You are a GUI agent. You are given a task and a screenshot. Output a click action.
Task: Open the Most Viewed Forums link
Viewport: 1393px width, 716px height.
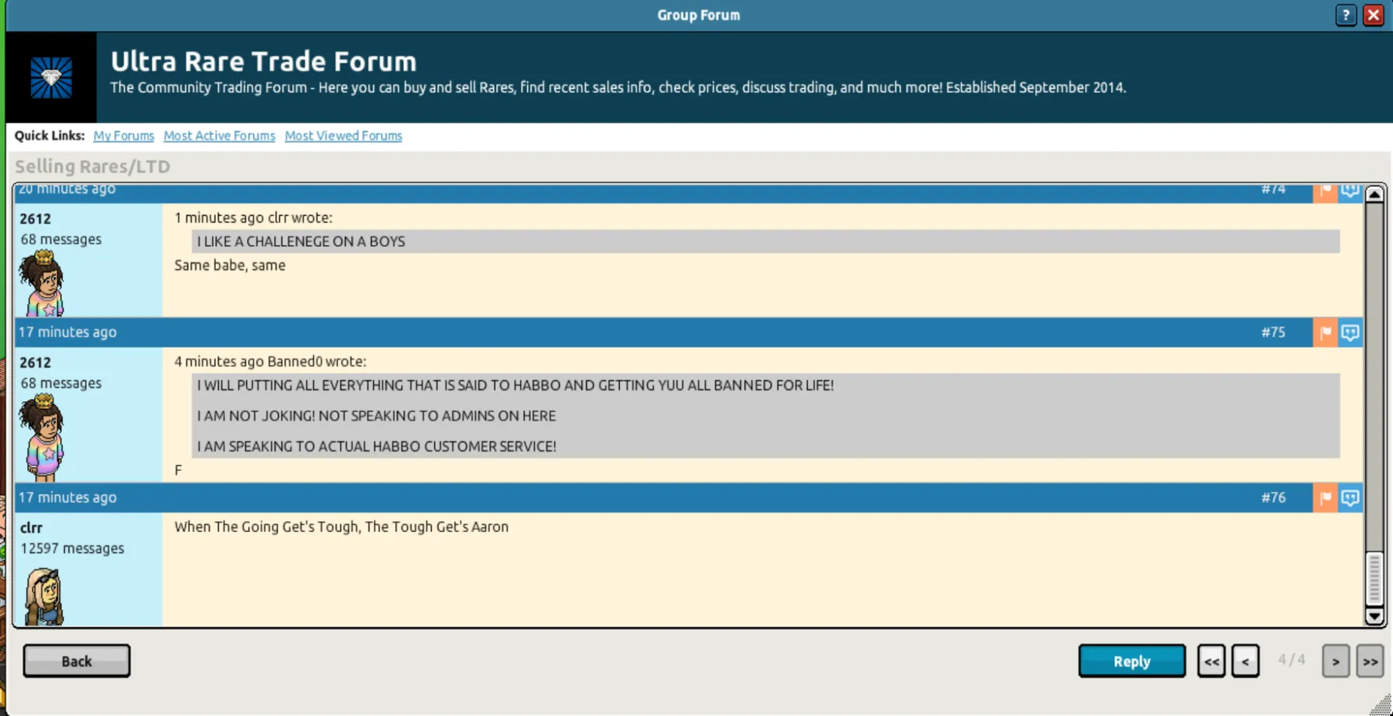343,136
